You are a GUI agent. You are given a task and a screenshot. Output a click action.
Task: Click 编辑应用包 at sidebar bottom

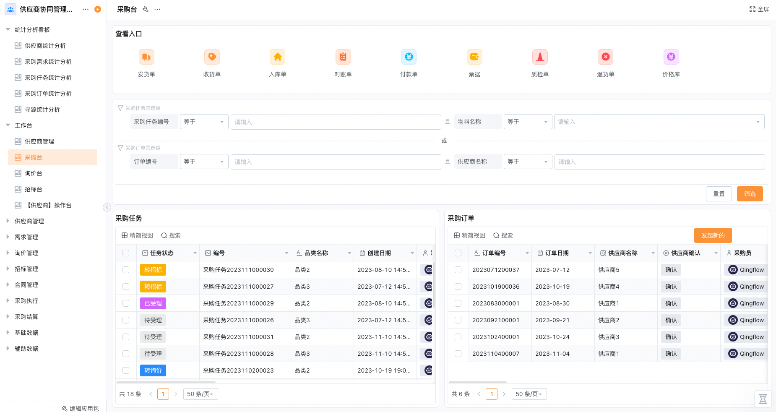(81, 408)
